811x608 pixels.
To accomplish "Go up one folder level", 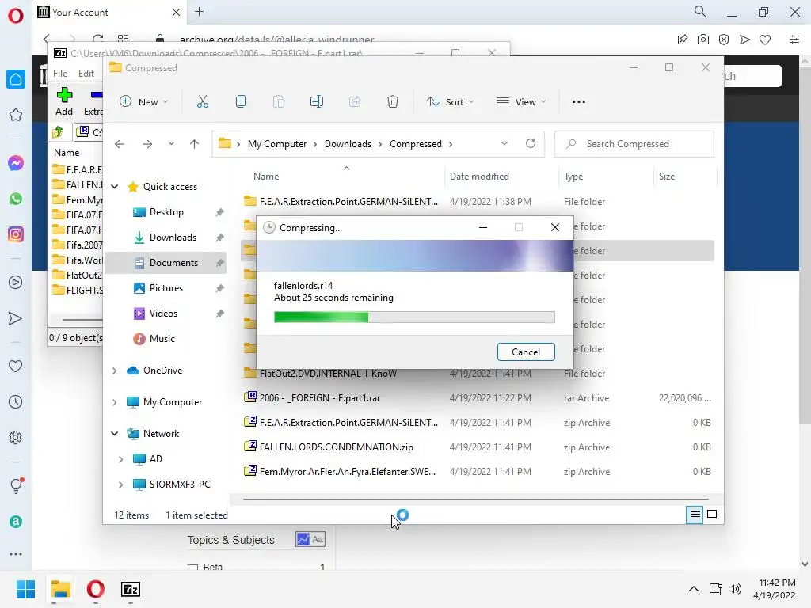I will 194,144.
